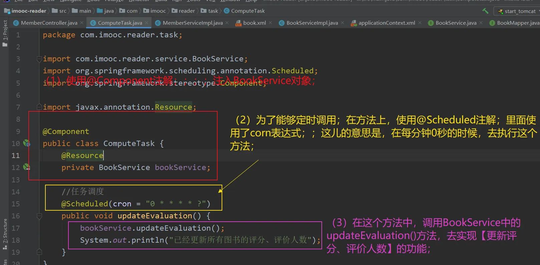Viewport: 540px width, 265px height.
Task: Click the fold end marker at line 19
Action: (x=39, y=252)
